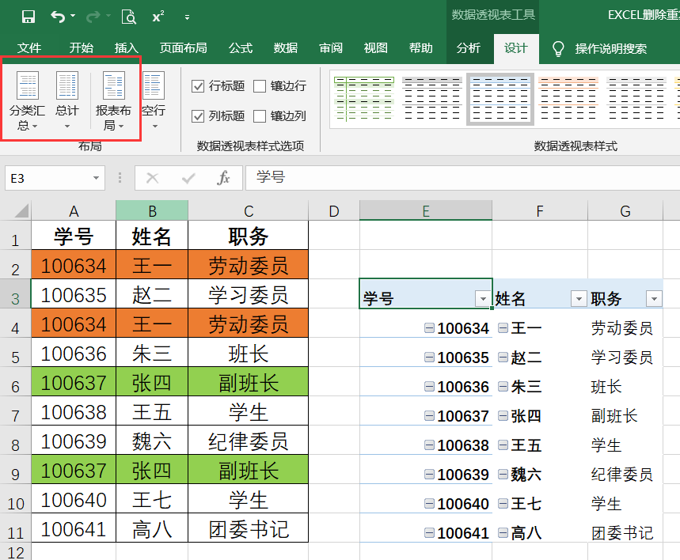Open the 插入 Insert ribbon tab
The height and width of the screenshot is (560, 680).
126,47
